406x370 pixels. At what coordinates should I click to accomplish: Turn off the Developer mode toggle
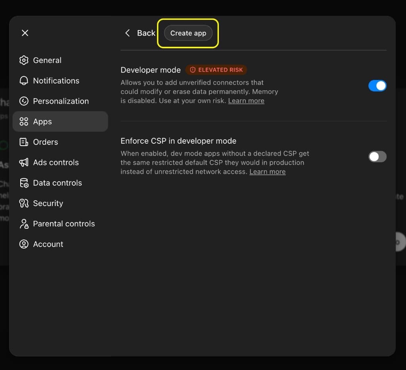377,86
